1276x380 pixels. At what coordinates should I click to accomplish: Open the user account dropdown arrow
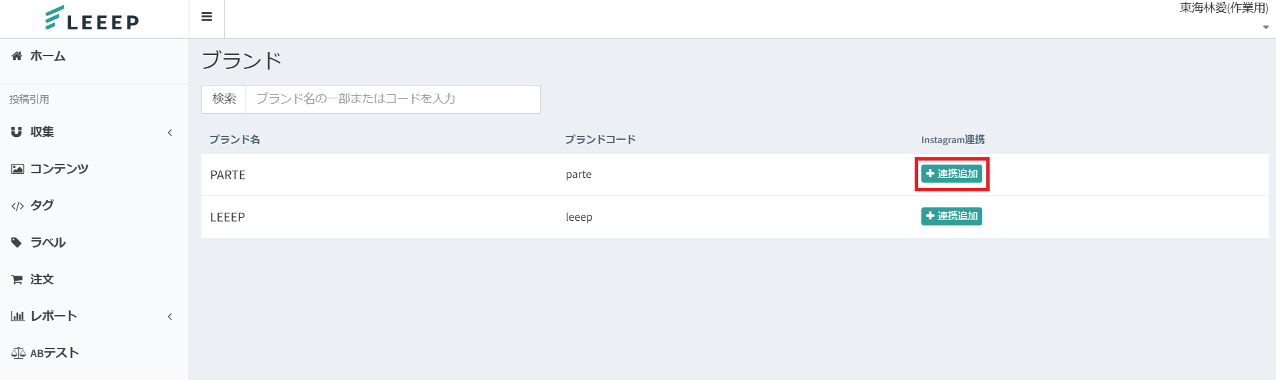(1265, 27)
